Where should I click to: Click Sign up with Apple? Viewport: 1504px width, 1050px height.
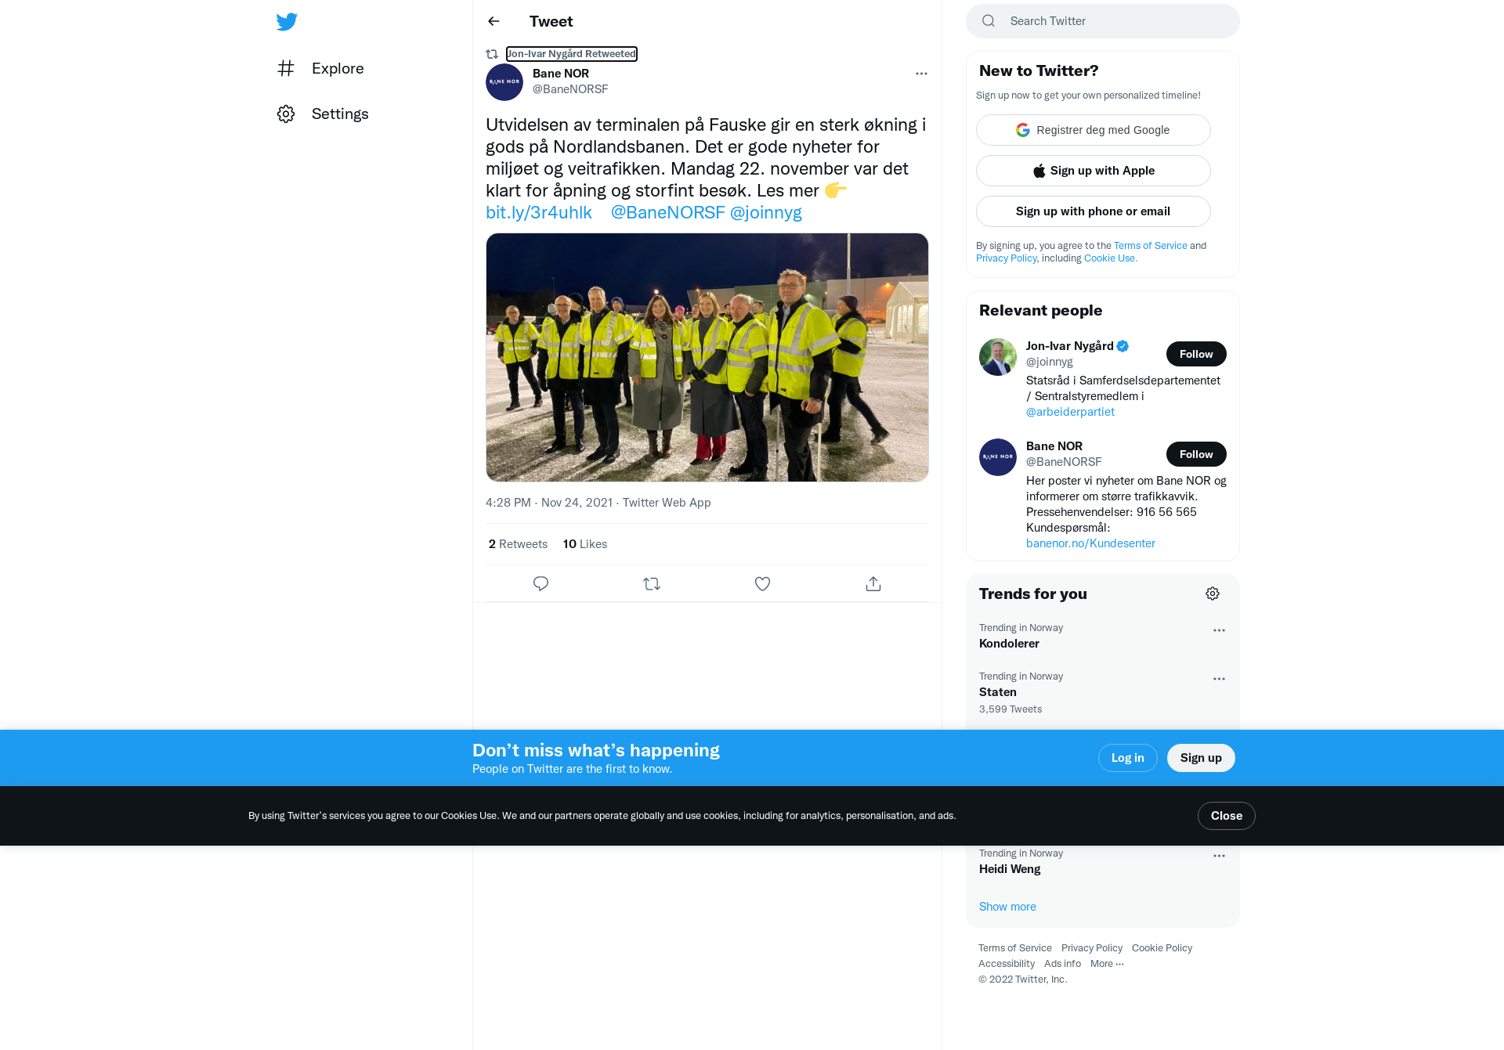1094,171
